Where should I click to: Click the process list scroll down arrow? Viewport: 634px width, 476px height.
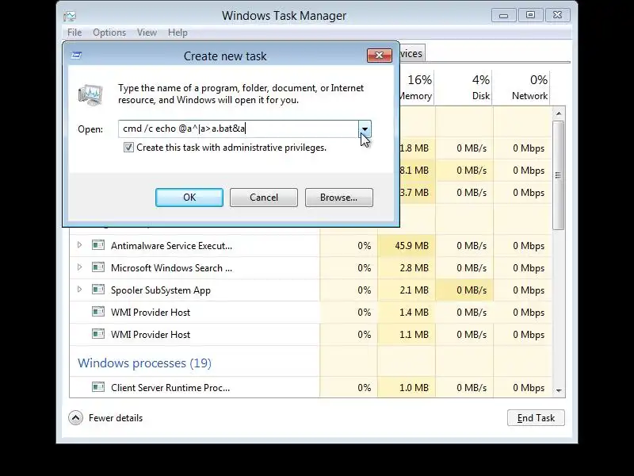pyautogui.click(x=559, y=390)
